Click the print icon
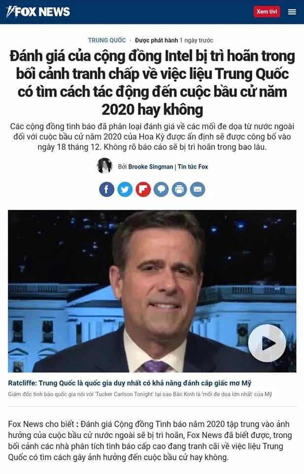The width and height of the screenshot is (304, 474). pos(179,190)
